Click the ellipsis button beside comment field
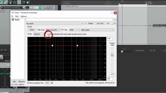The image size is (166, 93). 115,20
